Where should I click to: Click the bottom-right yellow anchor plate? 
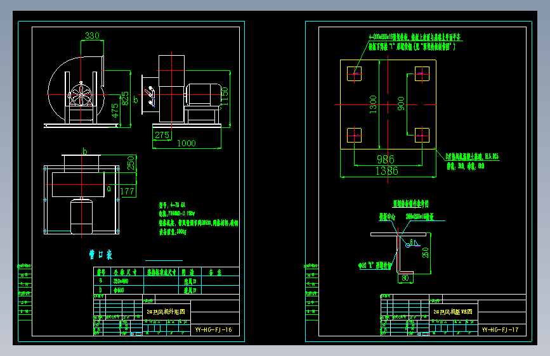pos(422,135)
